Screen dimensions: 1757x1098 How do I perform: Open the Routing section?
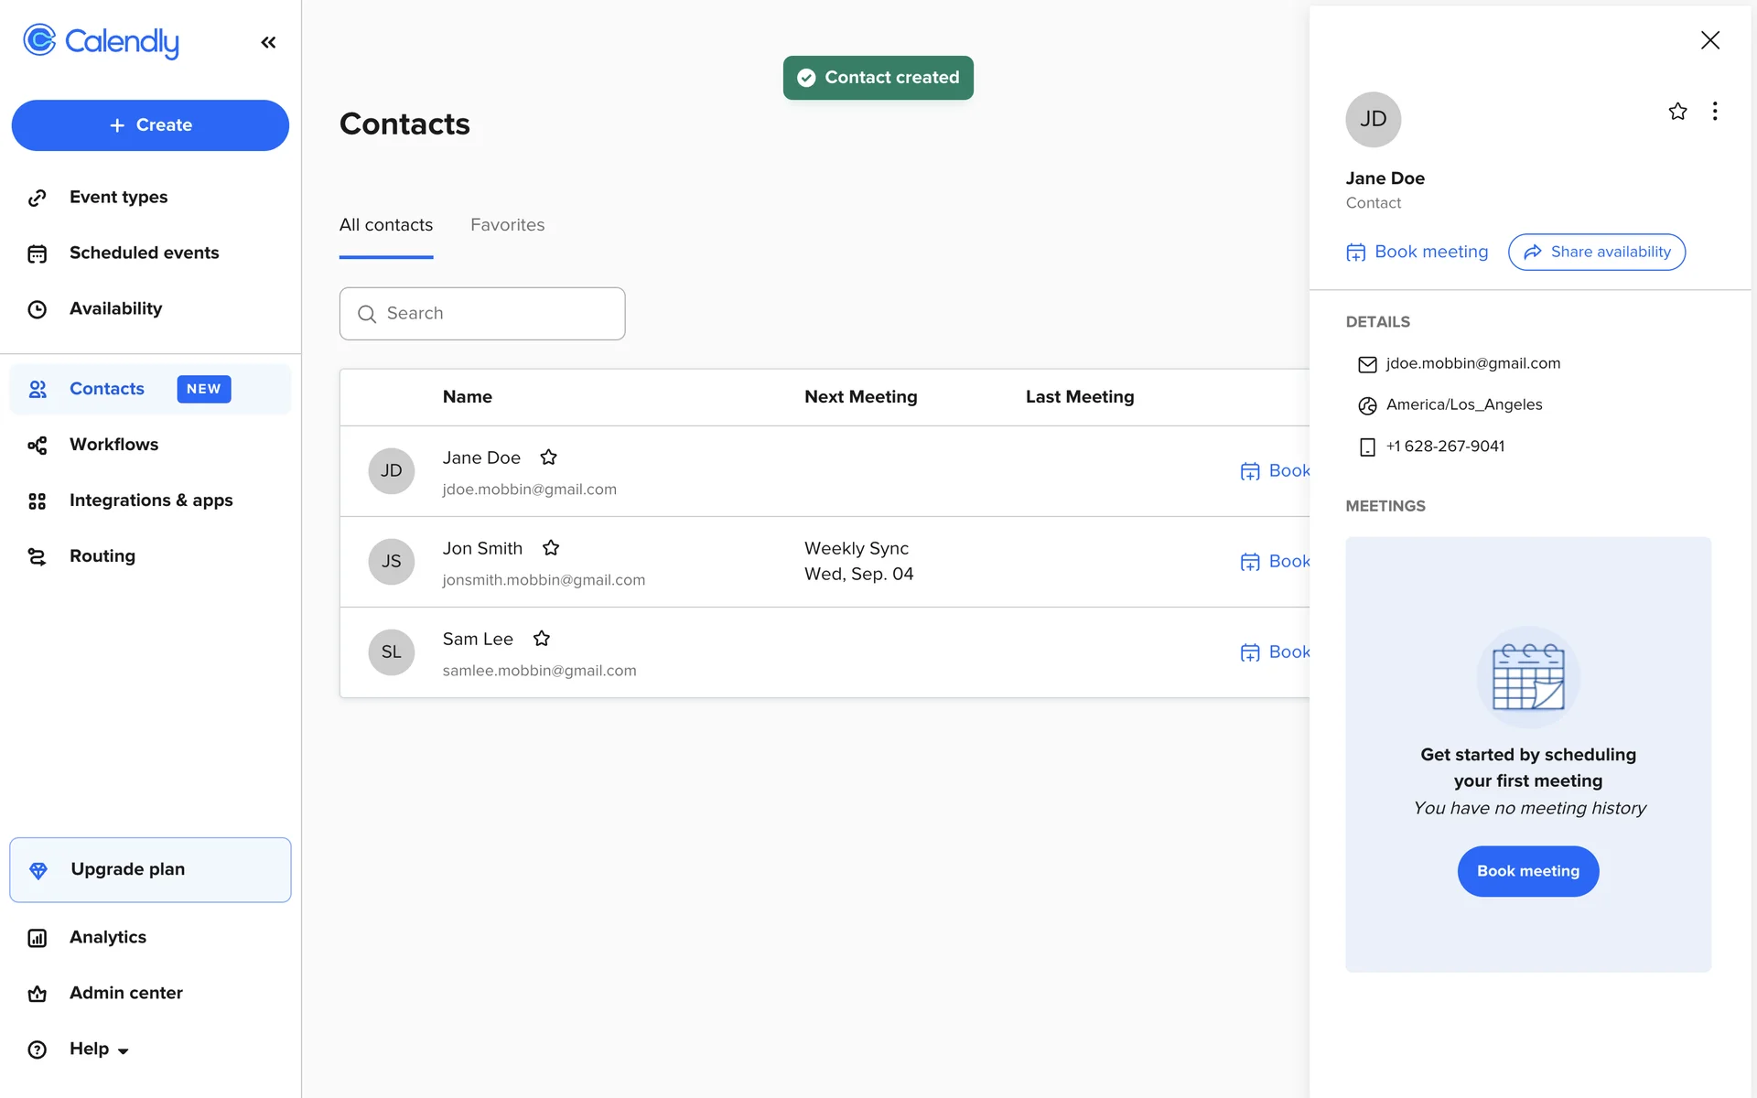102,556
